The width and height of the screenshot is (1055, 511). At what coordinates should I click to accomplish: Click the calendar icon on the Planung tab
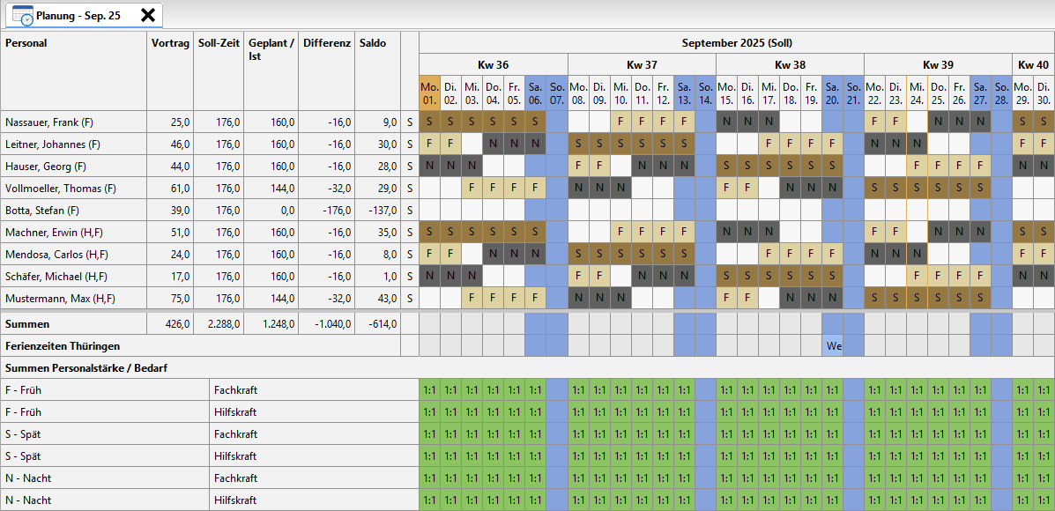(x=22, y=16)
